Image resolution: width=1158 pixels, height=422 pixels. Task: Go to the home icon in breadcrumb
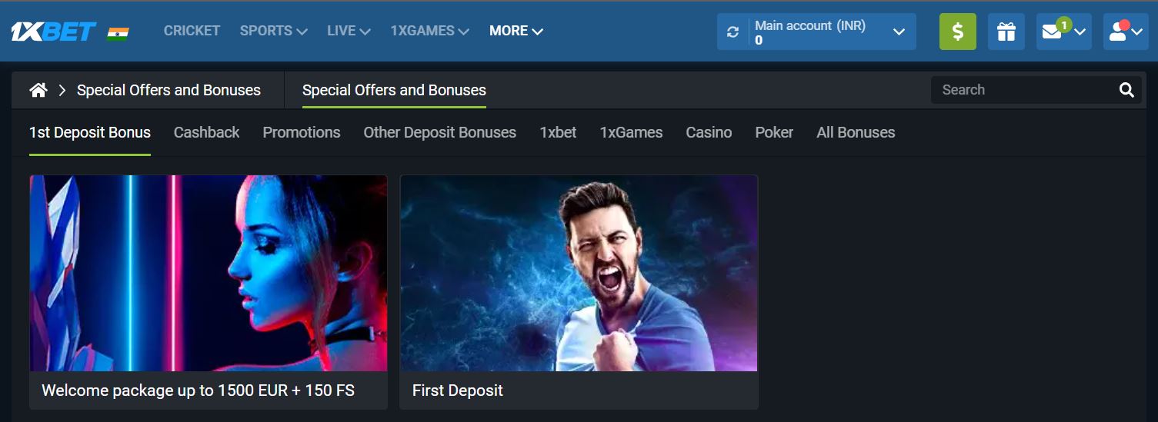[38, 90]
